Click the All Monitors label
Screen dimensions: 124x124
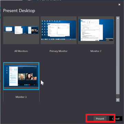point(21,51)
